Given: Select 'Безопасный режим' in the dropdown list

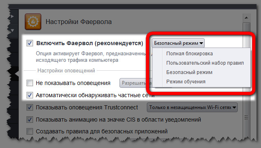Looking at the screenshot, I should click(189, 72).
